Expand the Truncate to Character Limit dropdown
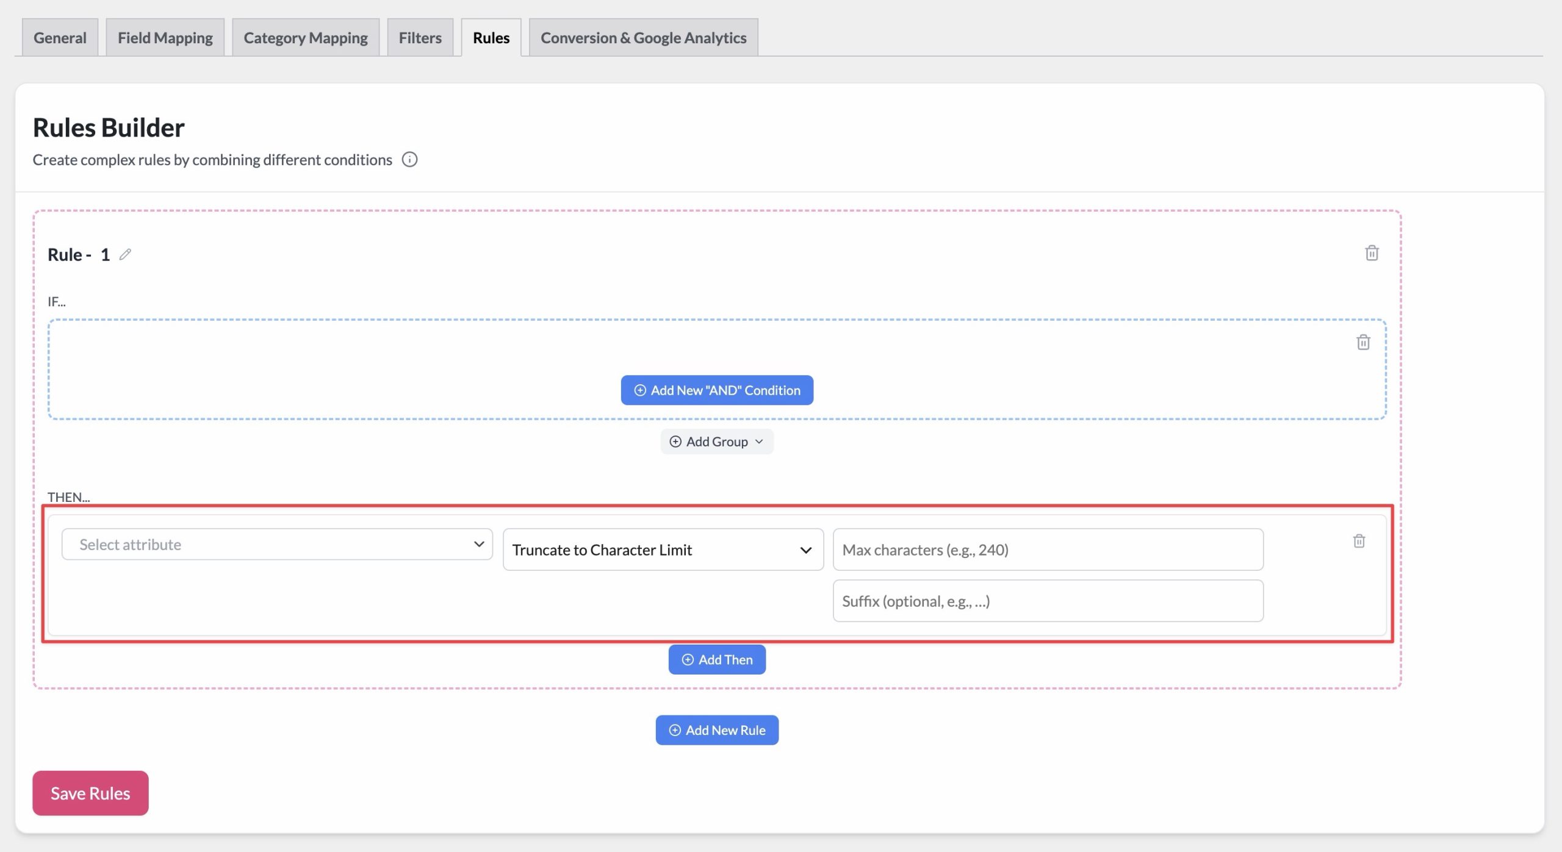1562x852 pixels. [x=663, y=550]
